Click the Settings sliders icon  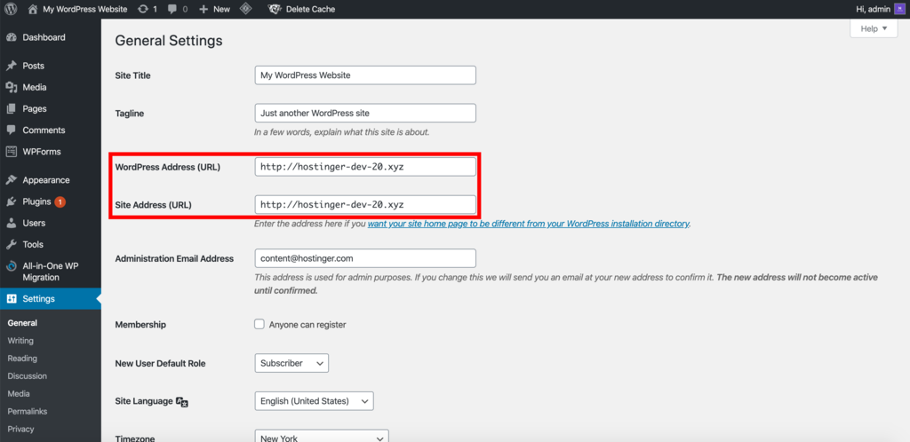point(11,299)
